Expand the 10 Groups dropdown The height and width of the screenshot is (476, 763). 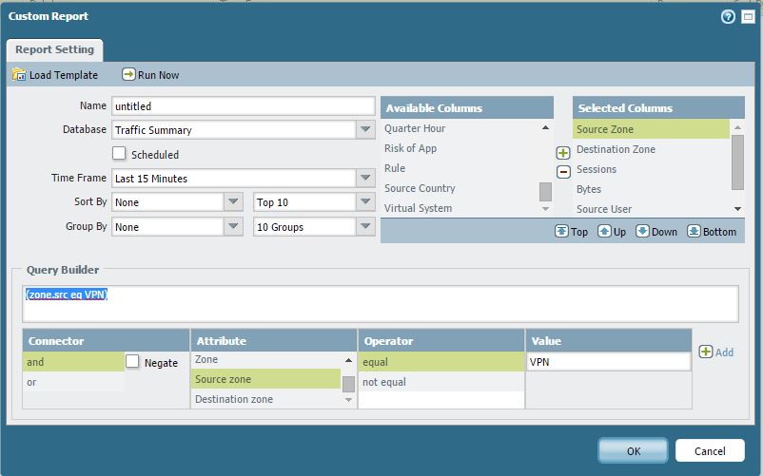tap(365, 226)
